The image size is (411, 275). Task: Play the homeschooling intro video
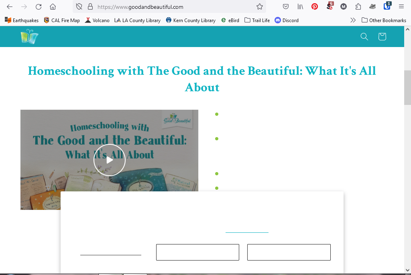click(110, 160)
